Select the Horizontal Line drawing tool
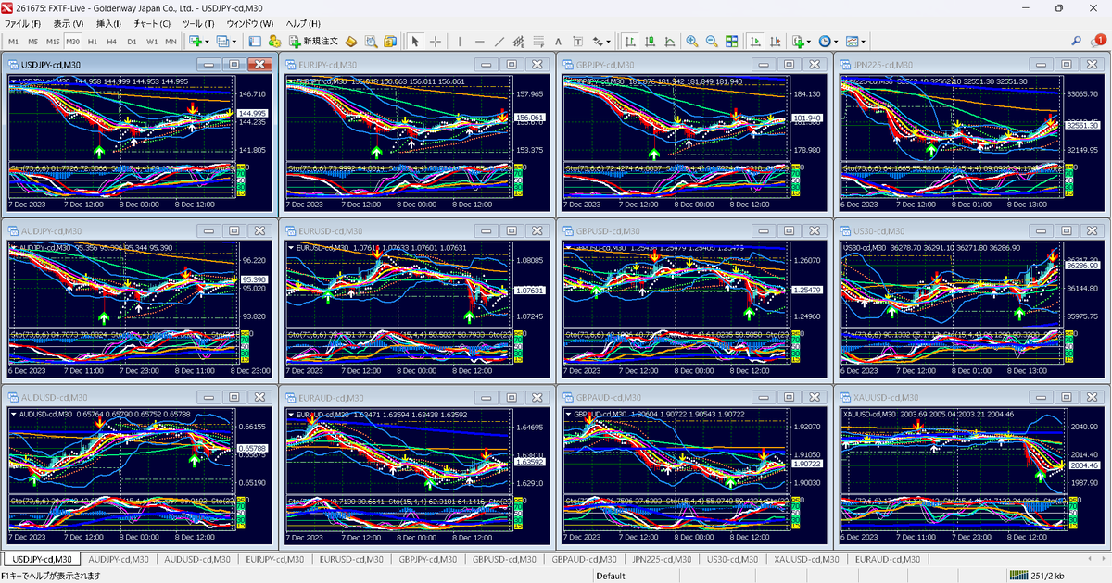Image resolution: width=1112 pixels, height=583 pixels. point(479,41)
